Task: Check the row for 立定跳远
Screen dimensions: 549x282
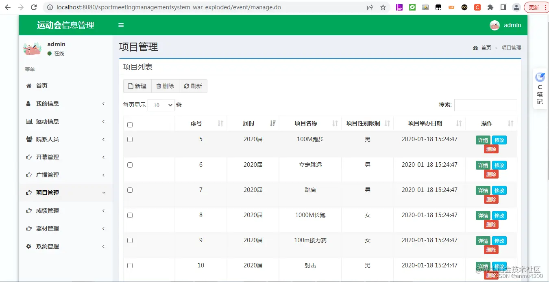Action: [x=130, y=165]
